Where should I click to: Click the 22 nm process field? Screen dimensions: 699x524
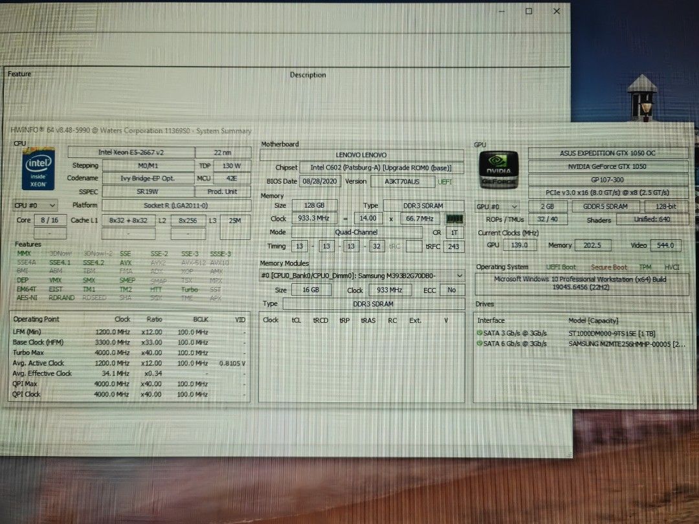pyautogui.click(x=223, y=153)
